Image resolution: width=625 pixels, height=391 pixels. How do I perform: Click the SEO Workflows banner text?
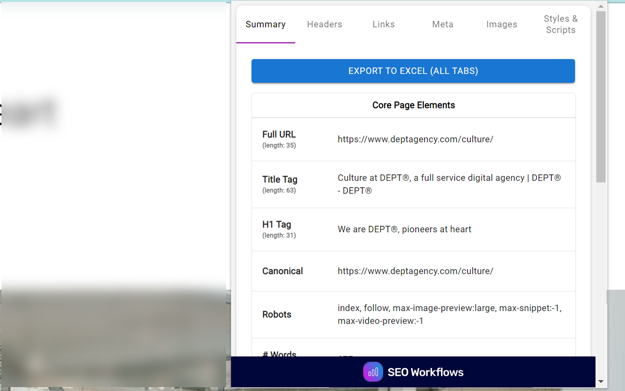[425, 372]
